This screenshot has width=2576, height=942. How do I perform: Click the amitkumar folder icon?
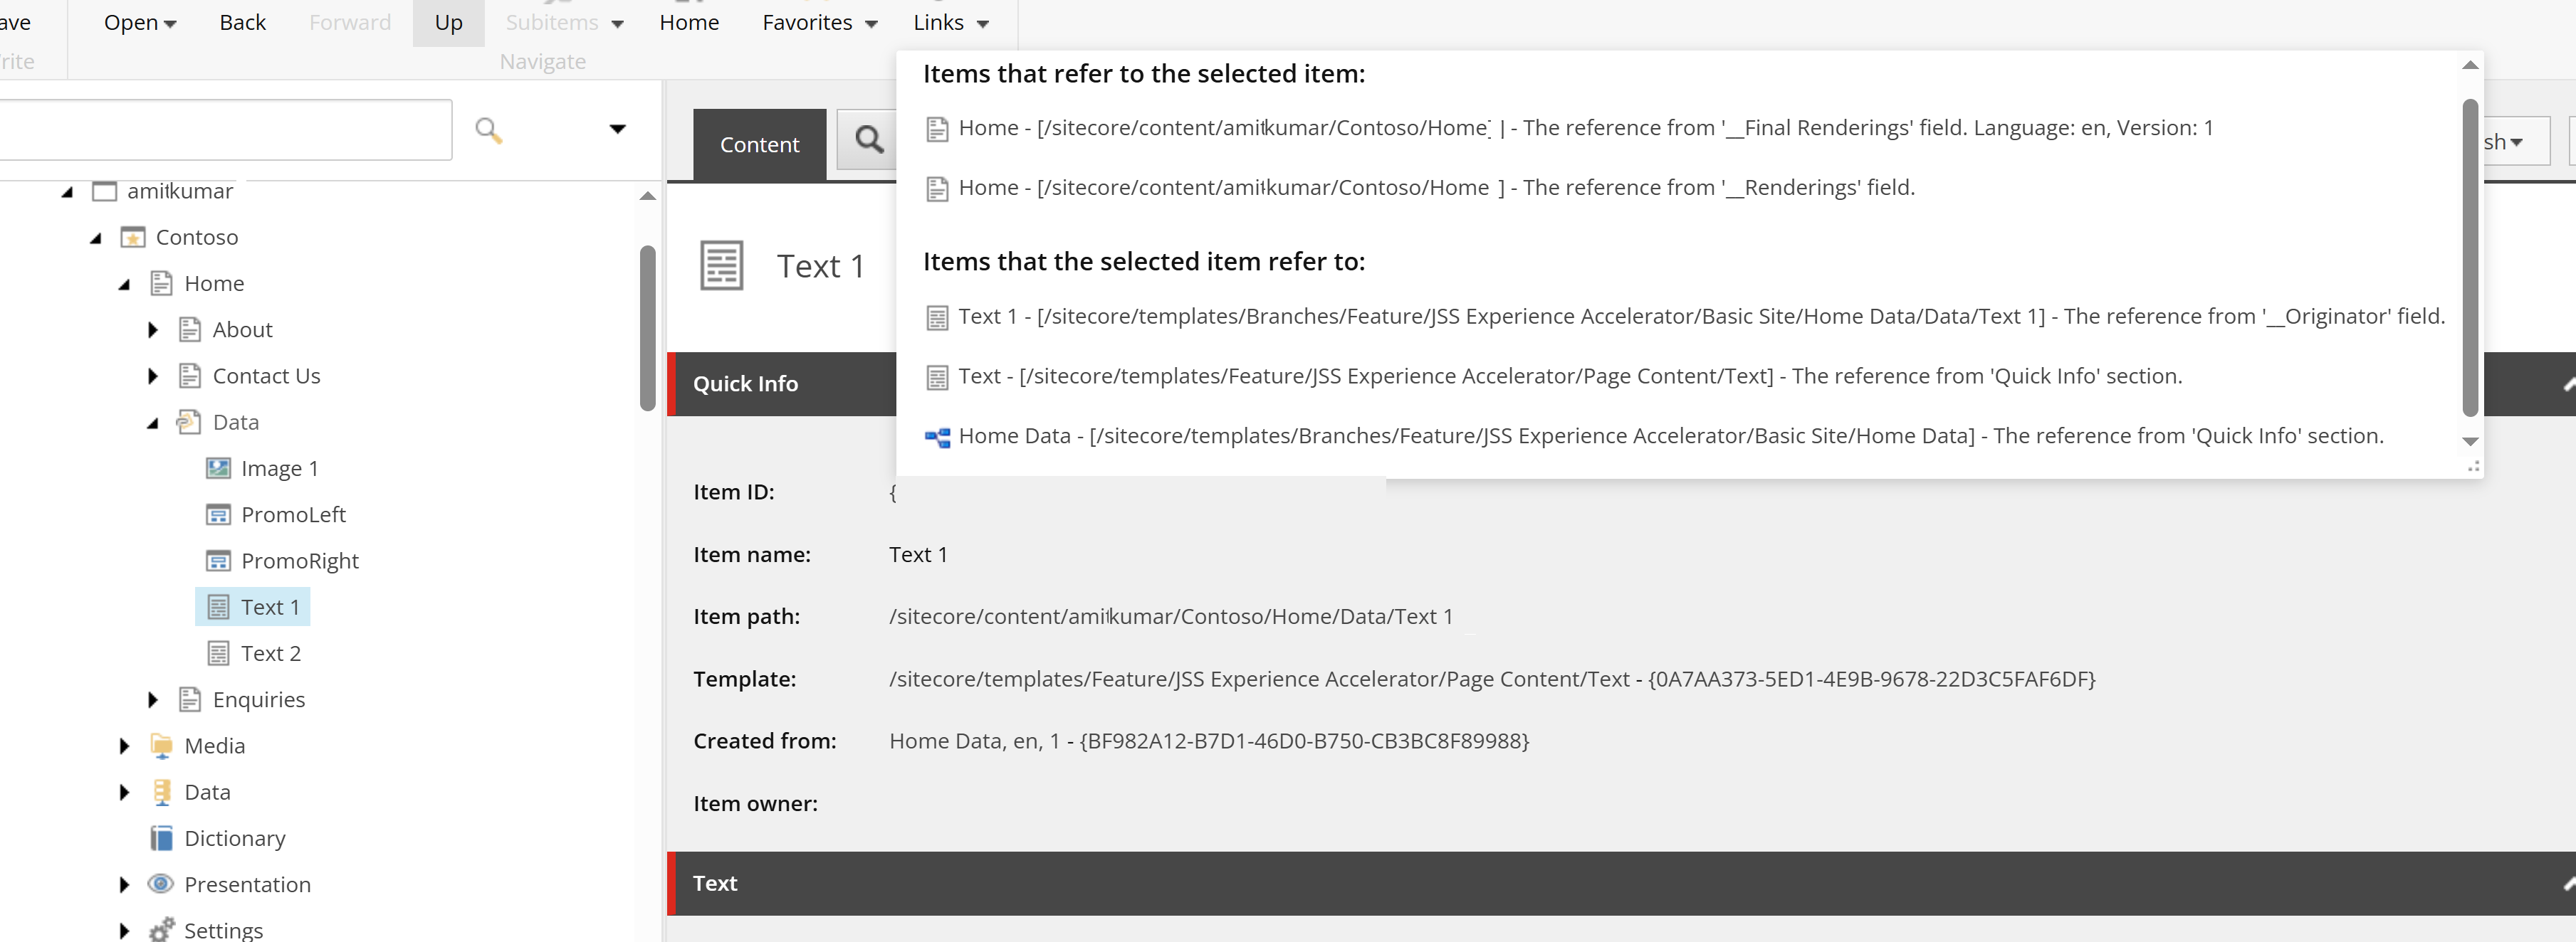[x=104, y=191]
